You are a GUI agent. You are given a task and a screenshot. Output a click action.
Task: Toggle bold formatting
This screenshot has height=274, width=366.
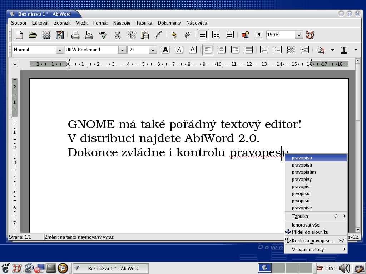click(165, 50)
